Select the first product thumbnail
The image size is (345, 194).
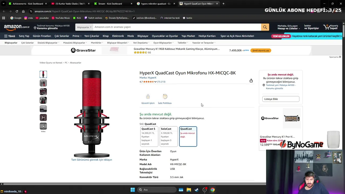point(43,74)
